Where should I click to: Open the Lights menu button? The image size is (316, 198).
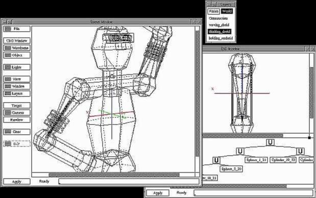point(17,67)
